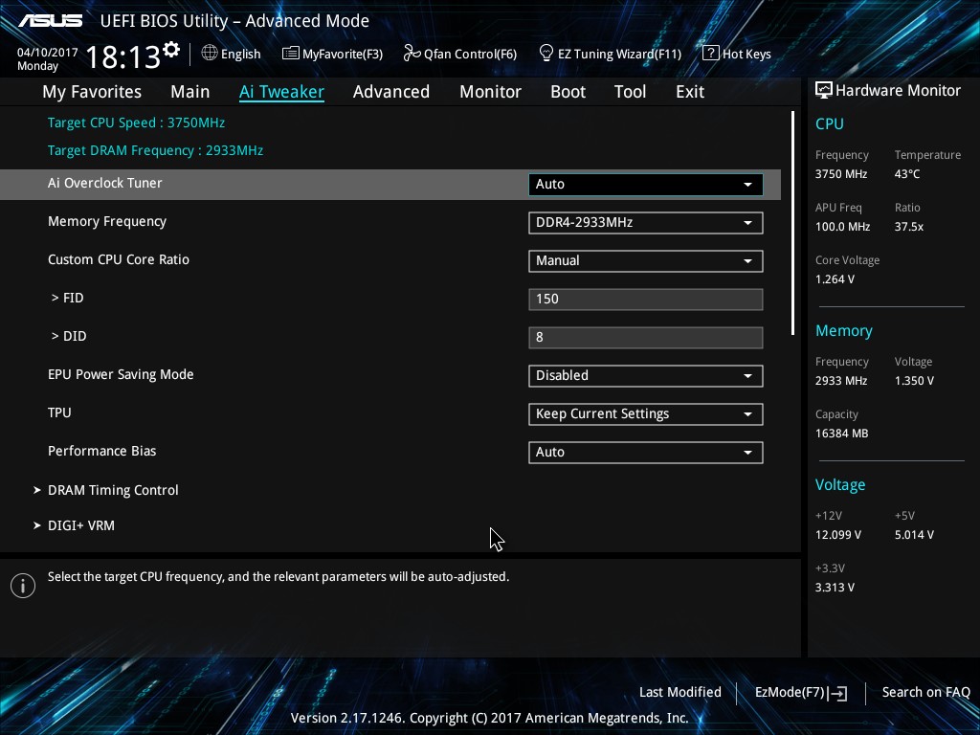Viewport: 980px width, 735px height.
Task: Select the Custom CPU Core Ratio label
Action: pyautogui.click(x=119, y=259)
